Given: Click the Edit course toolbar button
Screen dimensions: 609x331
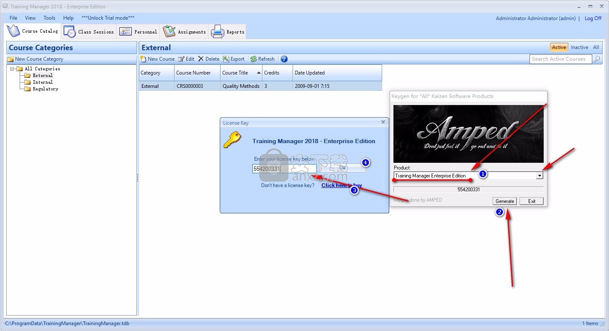Looking at the screenshot, I should coord(186,59).
